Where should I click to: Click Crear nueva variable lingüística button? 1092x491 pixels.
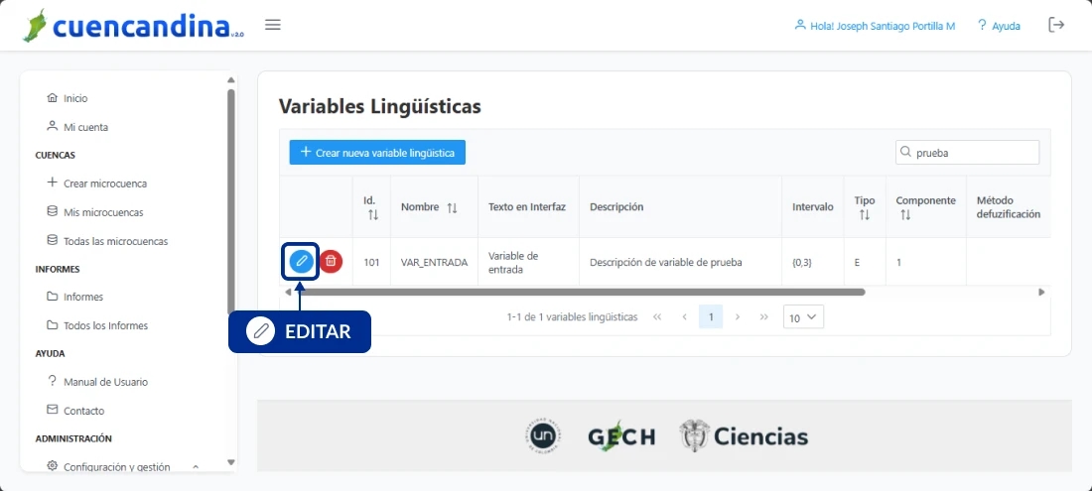(x=377, y=153)
